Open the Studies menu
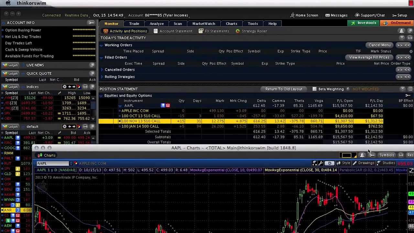414x233 pixels. 386,163
